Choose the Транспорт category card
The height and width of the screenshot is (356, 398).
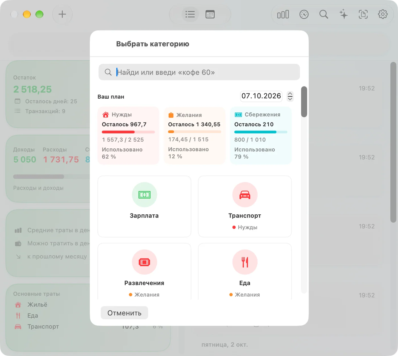click(x=245, y=206)
